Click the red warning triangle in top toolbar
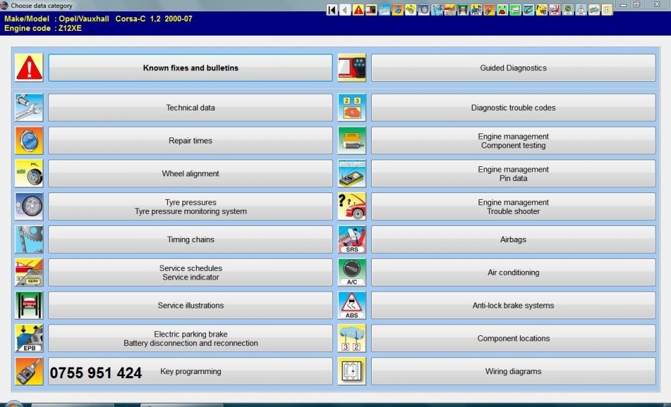 (358, 10)
